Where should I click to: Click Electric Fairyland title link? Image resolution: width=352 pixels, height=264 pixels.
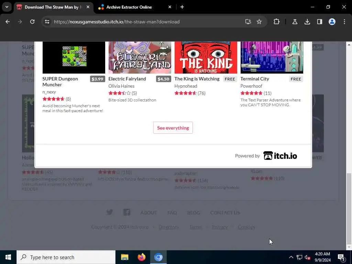[127, 79]
